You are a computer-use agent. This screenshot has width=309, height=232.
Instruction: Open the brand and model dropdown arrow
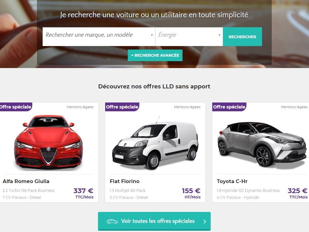(x=152, y=35)
